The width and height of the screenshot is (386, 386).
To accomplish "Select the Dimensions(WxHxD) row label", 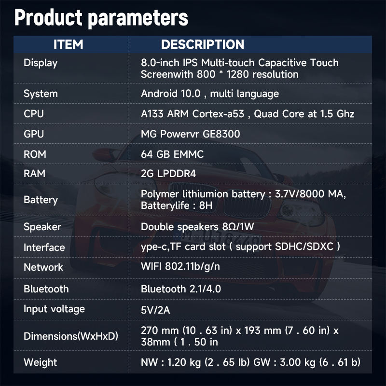I will tap(71, 336).
